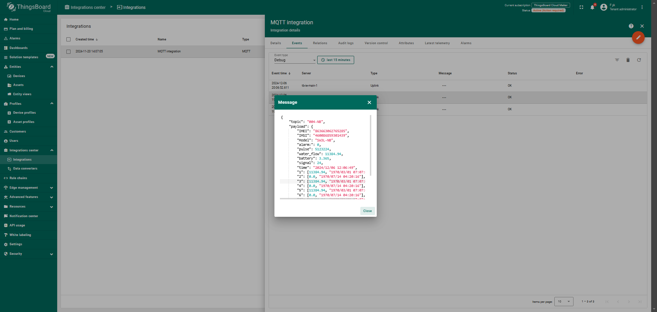
Task: Open events filter icon
Action: (x=617, y=60)
